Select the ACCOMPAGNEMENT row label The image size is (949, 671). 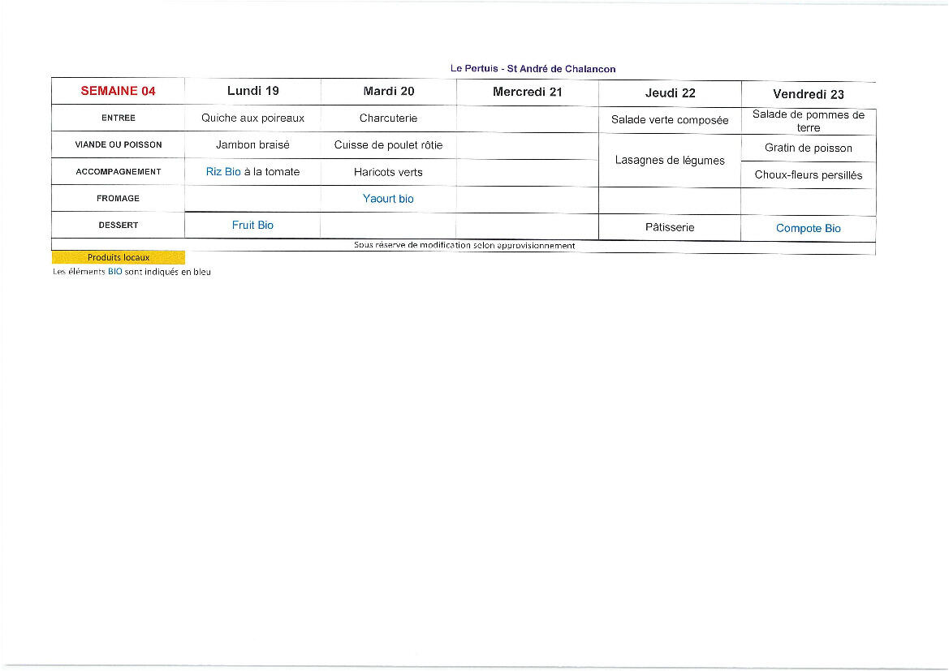(x=118, y=171)
